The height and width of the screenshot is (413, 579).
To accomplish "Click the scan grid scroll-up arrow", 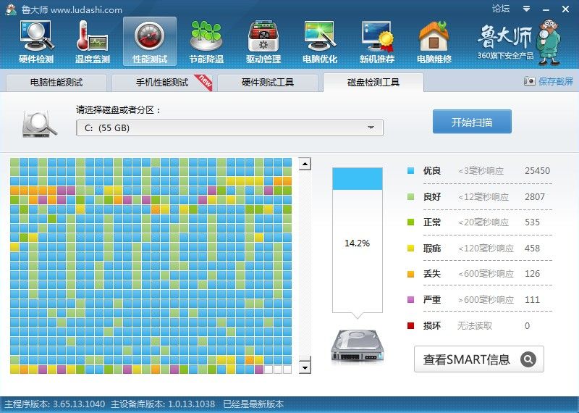I will (305, 164).
